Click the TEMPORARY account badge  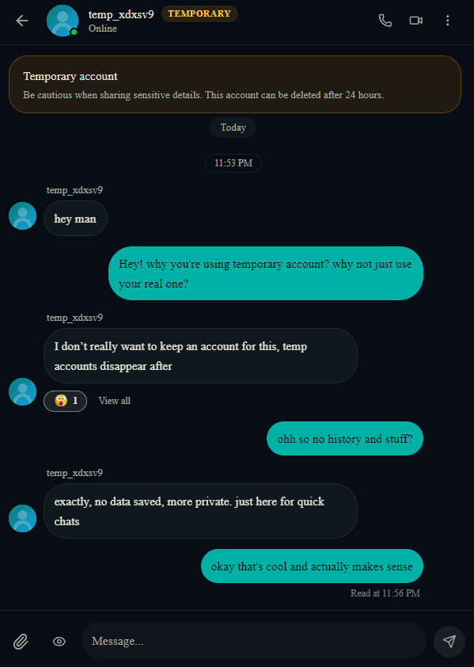pos(199,13)
